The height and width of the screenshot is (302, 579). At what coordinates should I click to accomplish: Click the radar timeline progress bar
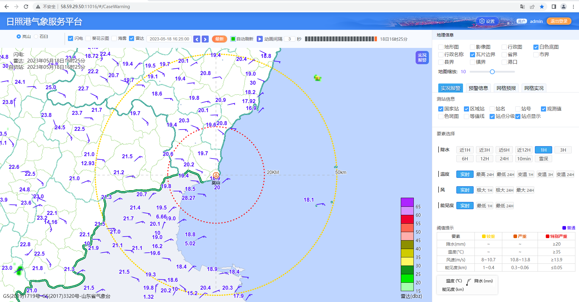pyautogui.click(x=341, y=39)
